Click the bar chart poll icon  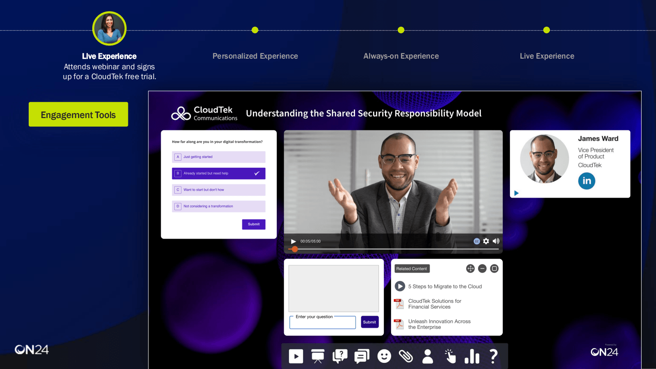[472, 356]
